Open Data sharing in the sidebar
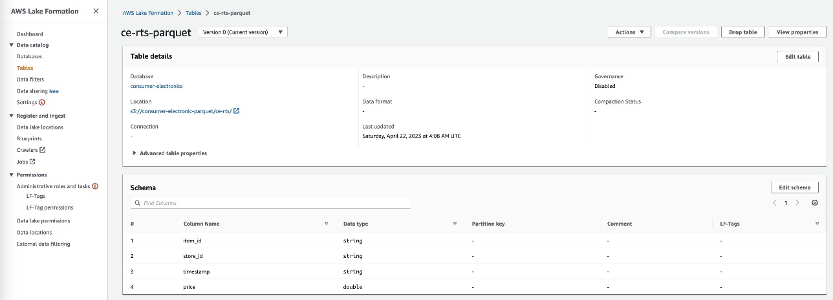Screen dimensions: 833x300 coord(32,91)
